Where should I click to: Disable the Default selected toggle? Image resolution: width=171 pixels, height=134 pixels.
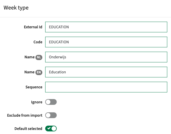coord(51,129)
